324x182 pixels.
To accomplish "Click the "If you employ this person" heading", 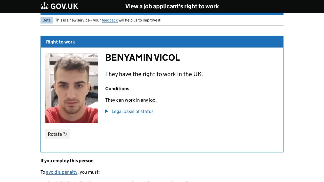I will click(67, 161).
